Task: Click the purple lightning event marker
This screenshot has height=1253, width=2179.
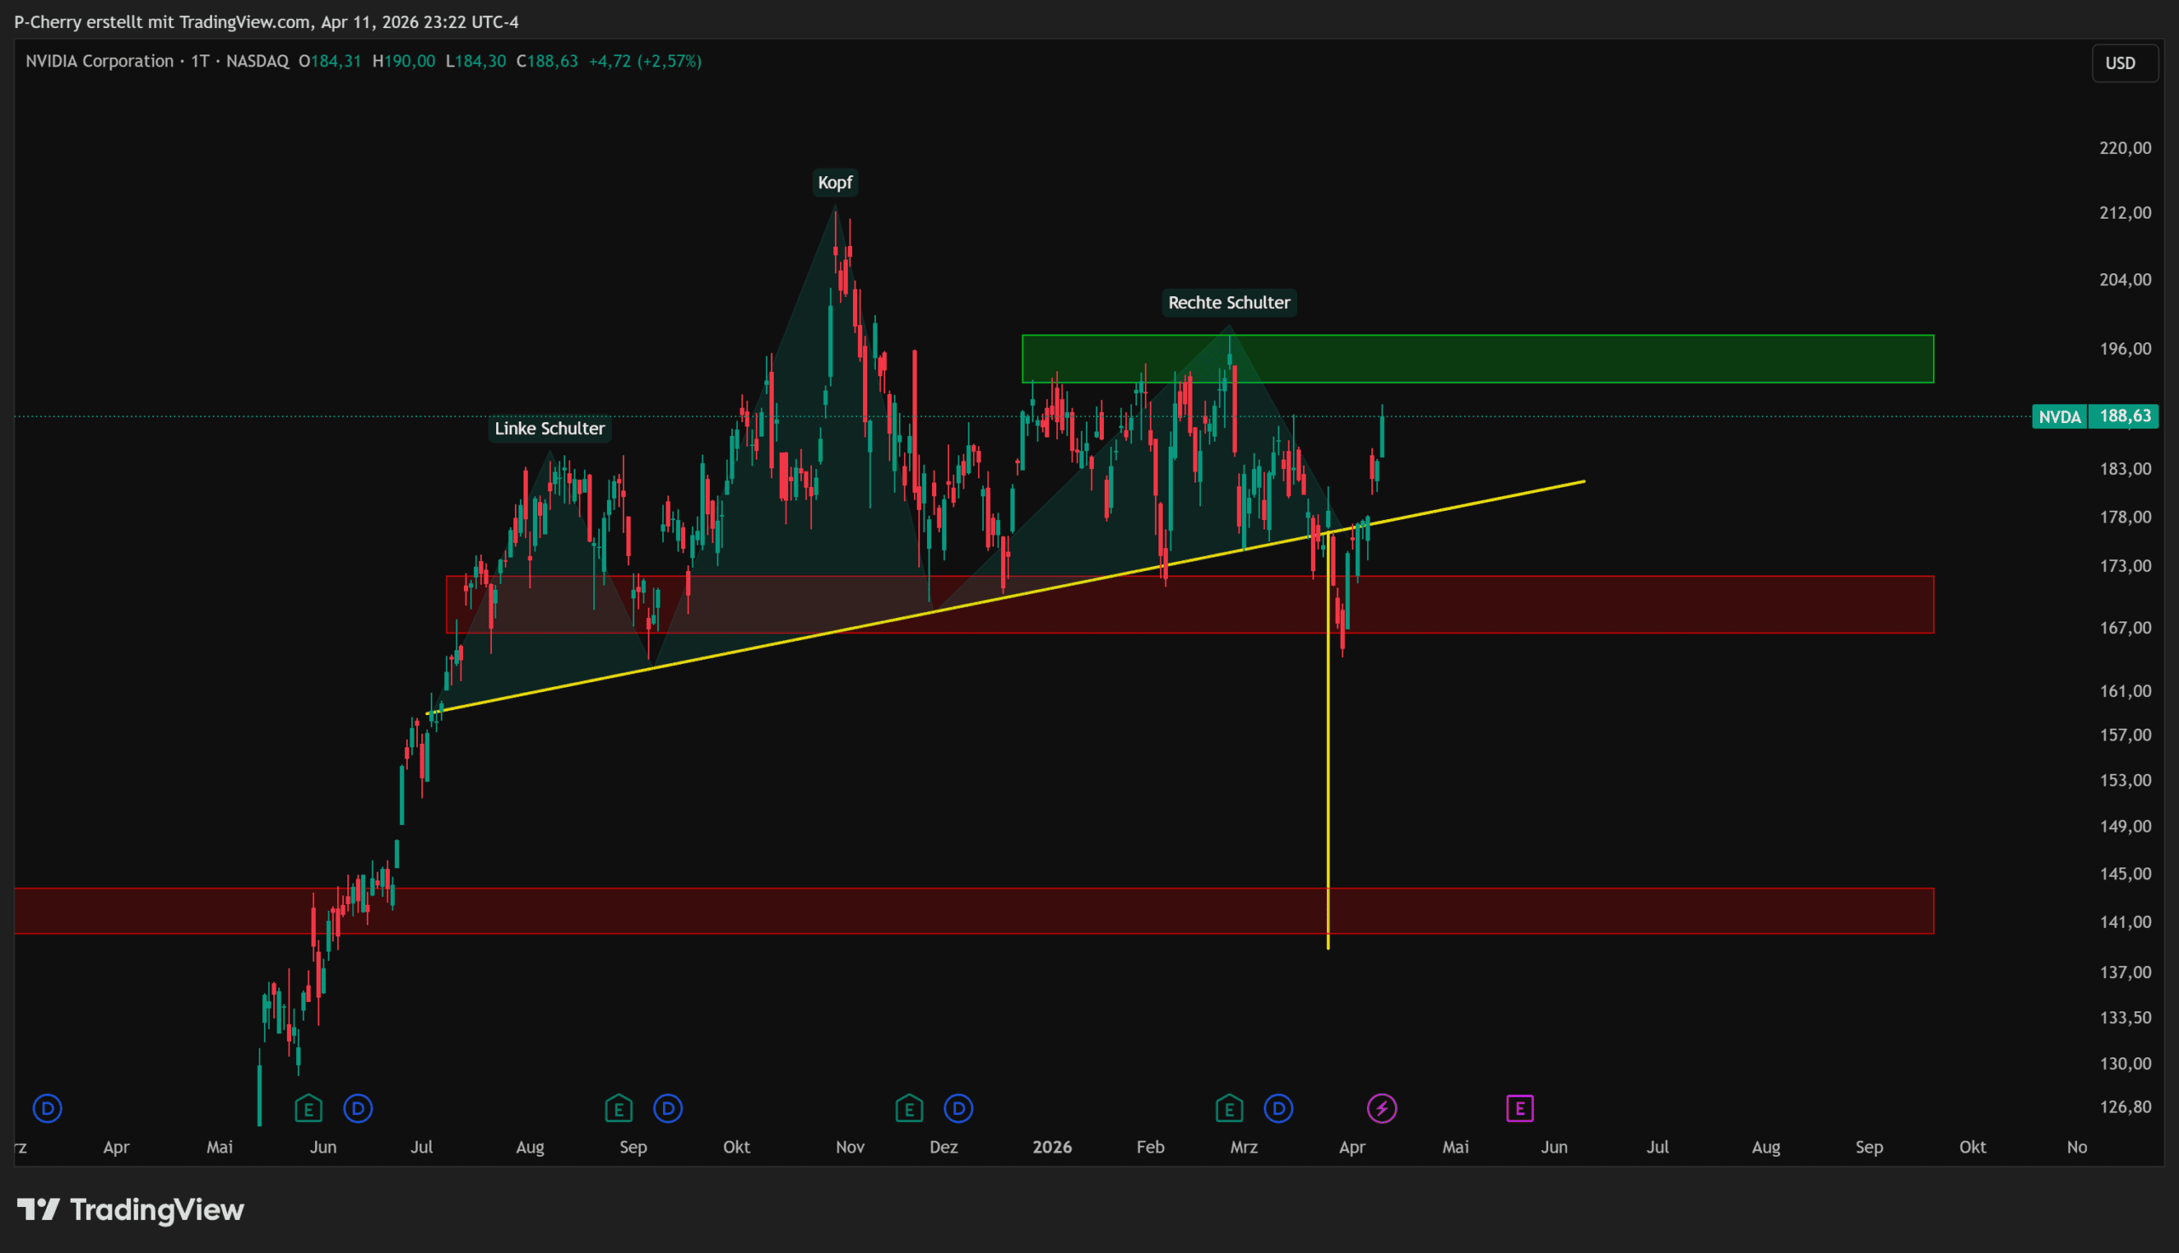Action: (1381, 1108)
